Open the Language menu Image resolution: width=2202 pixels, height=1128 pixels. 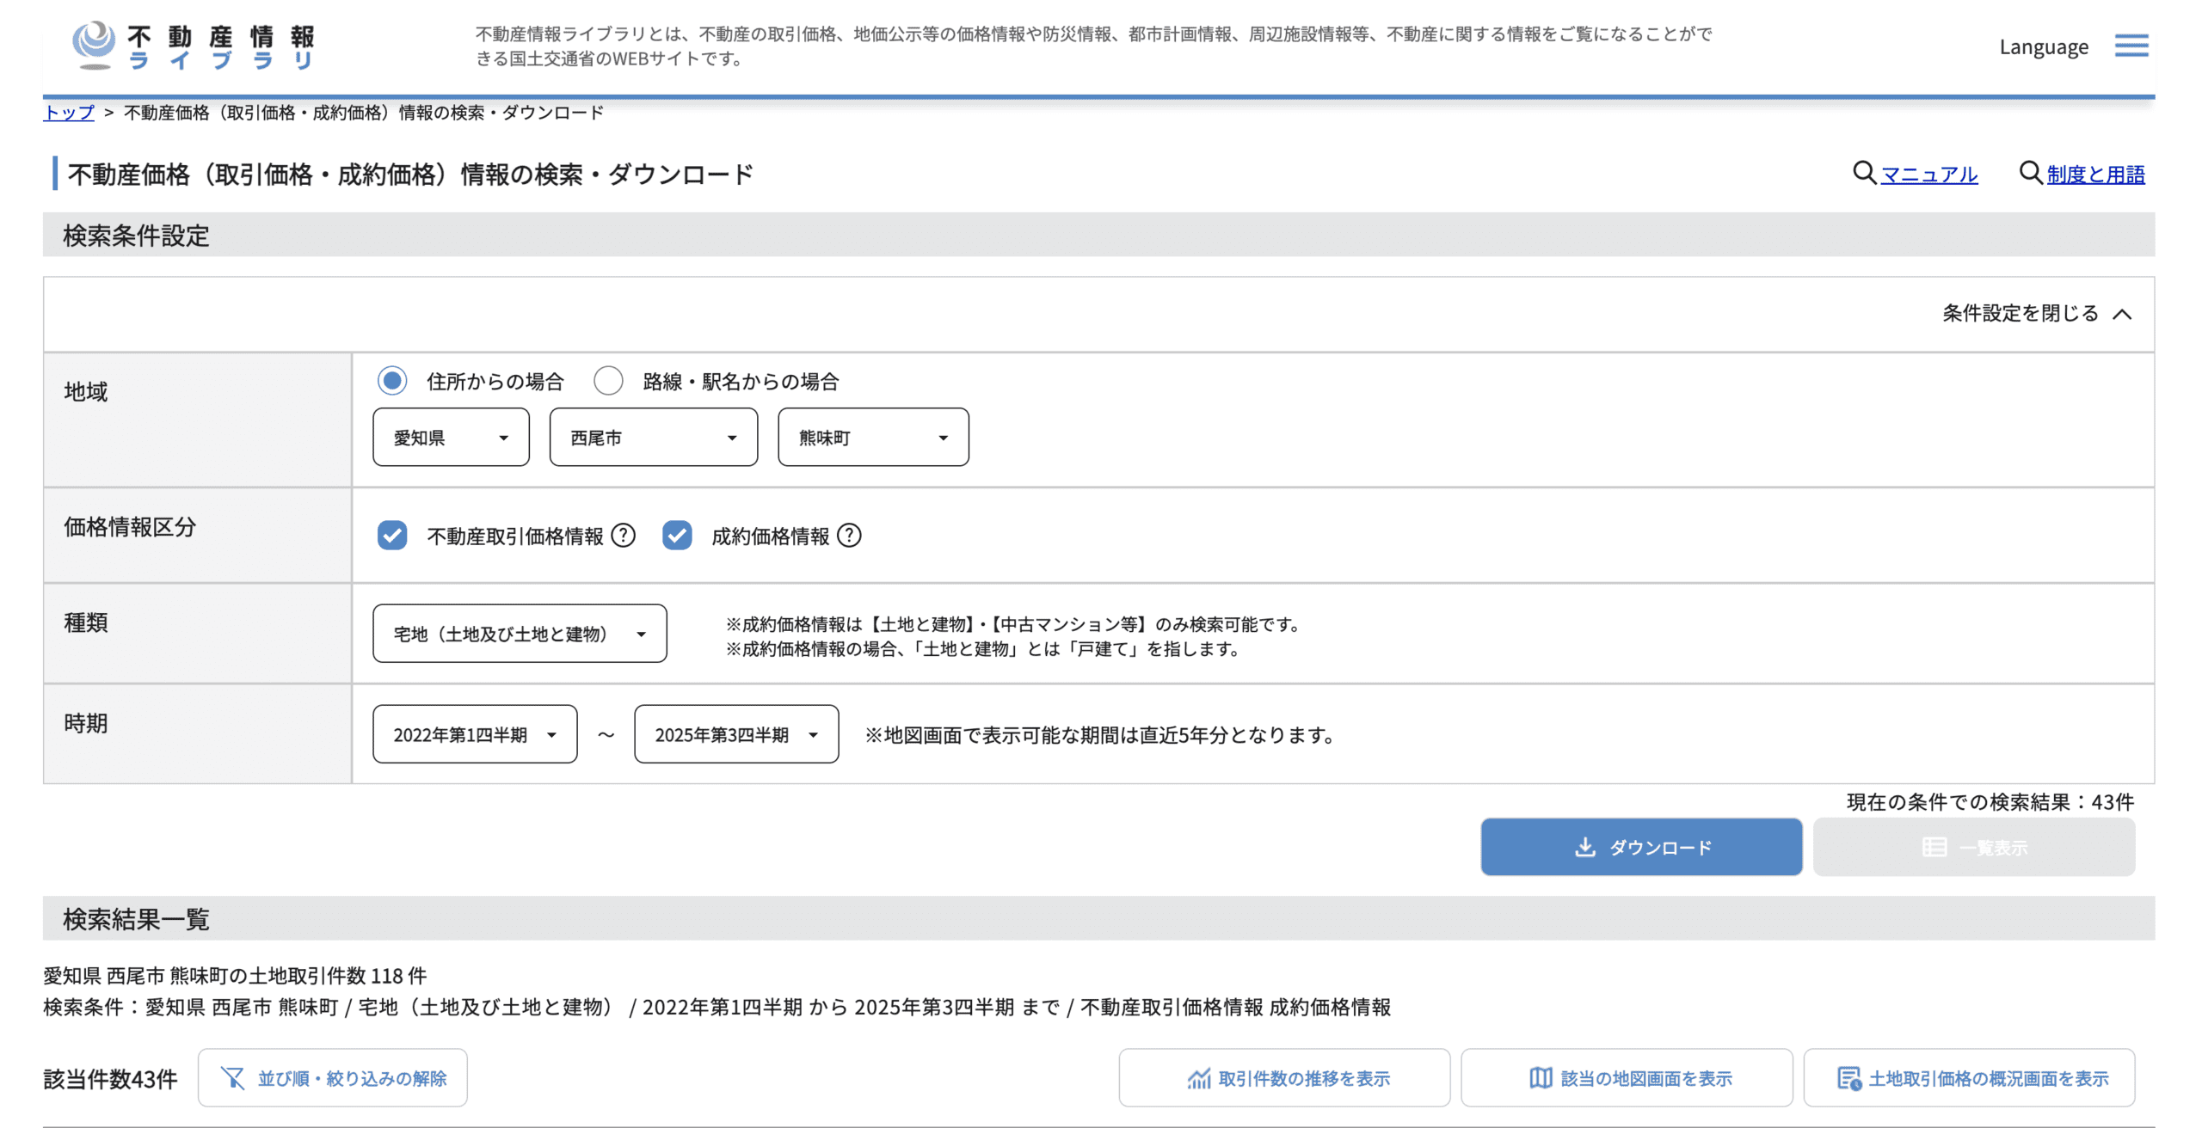pos(2043,47)
